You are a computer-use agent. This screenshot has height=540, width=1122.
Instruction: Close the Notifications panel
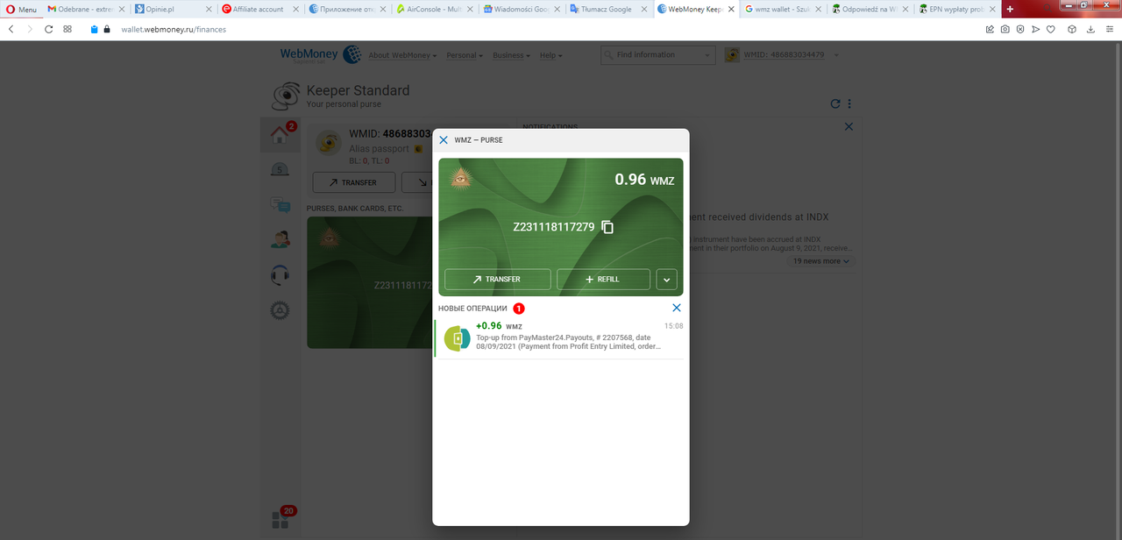(848, 127)
